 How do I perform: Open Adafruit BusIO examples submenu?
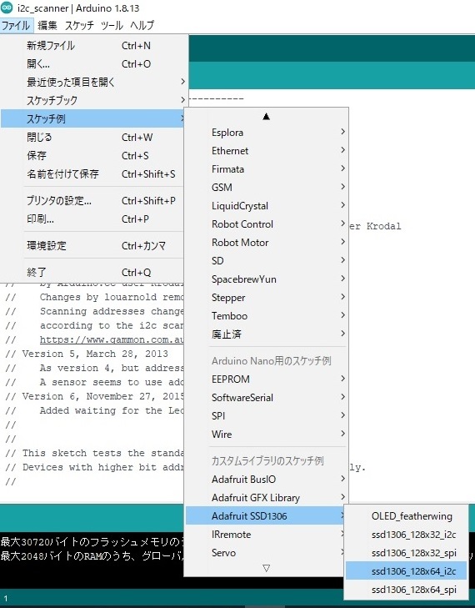coord(266,480)
